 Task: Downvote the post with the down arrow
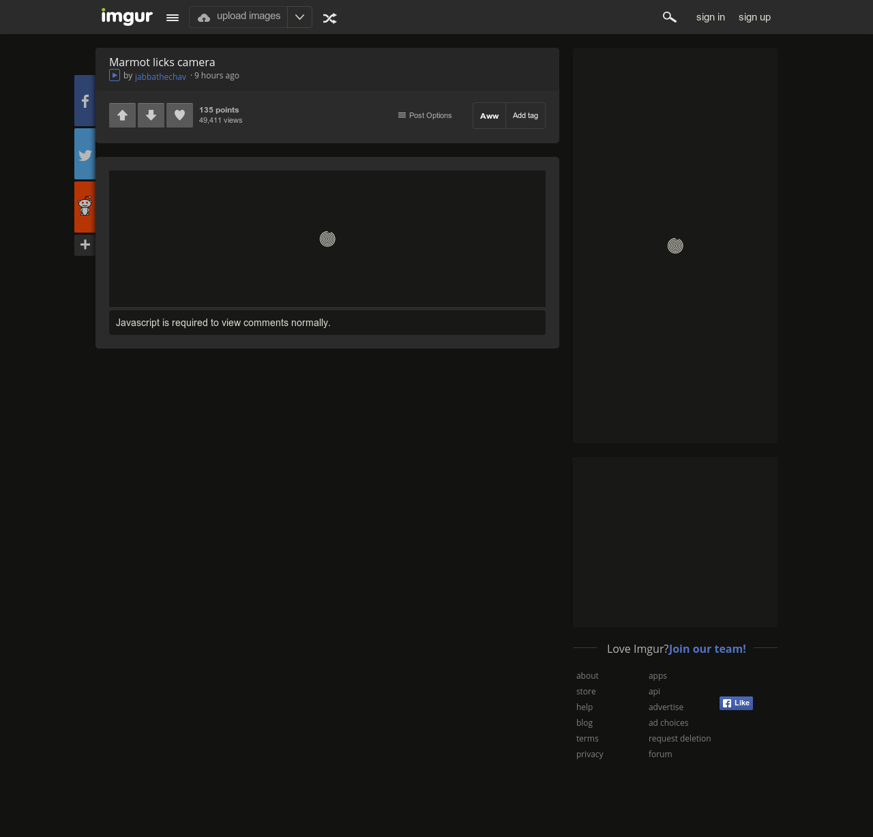click(151, 115)
